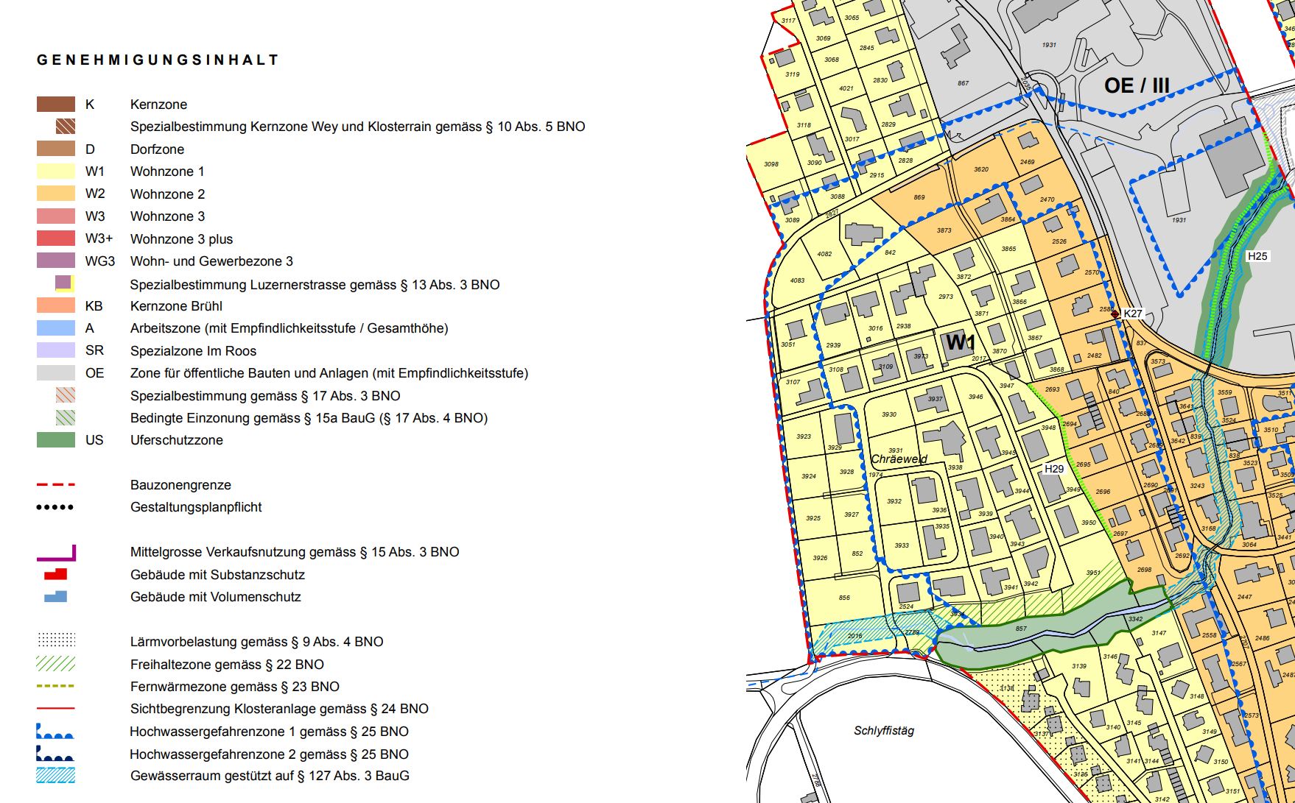Click red dashed Bauzonengrenze line symbol

pos(56,485)
